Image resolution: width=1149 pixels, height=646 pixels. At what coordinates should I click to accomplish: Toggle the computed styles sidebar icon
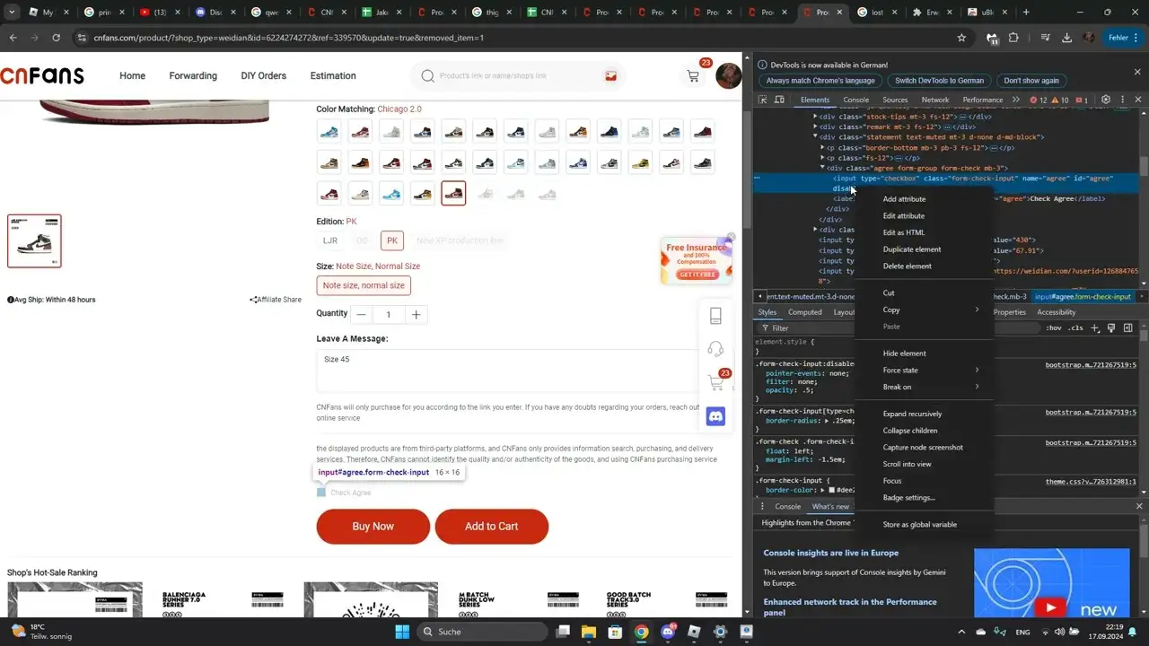tap(1127, 328)
